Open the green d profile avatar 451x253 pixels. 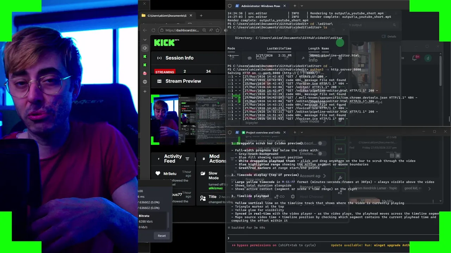click(x=428, y=58)
